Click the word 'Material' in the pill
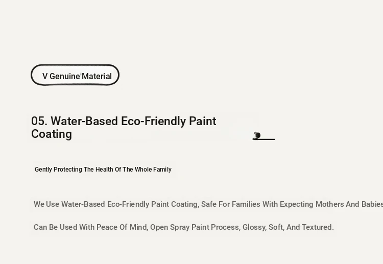This screenshot has width=383, height=264. 97,76
